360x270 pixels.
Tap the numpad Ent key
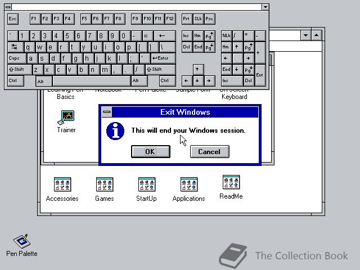tap(260, 75)
